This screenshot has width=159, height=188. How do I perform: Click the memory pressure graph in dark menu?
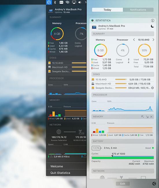pyautogui.click(x=75, y=112)
